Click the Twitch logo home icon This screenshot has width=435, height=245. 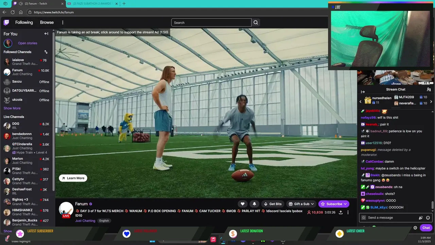coord(6,23)
